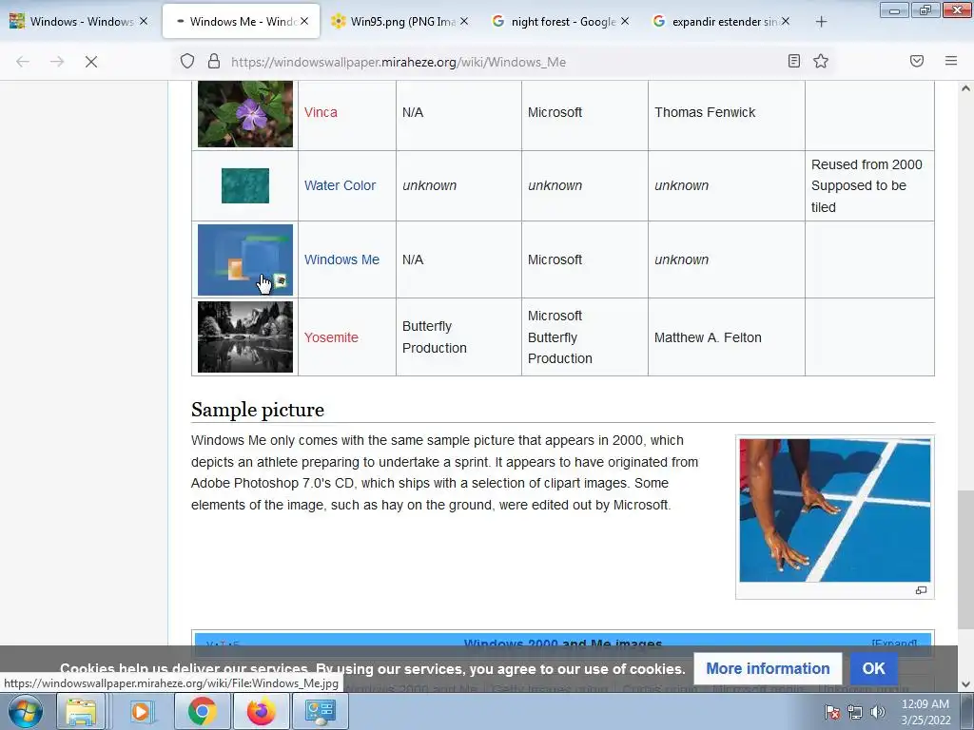Open the athlete sample picture image
Image resolution: width=974 pixels, height=730 pixels.
pos(835,510)
